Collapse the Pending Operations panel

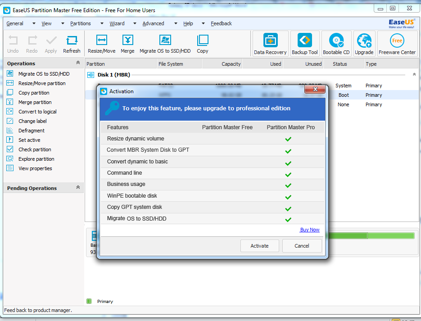point(78,188)
